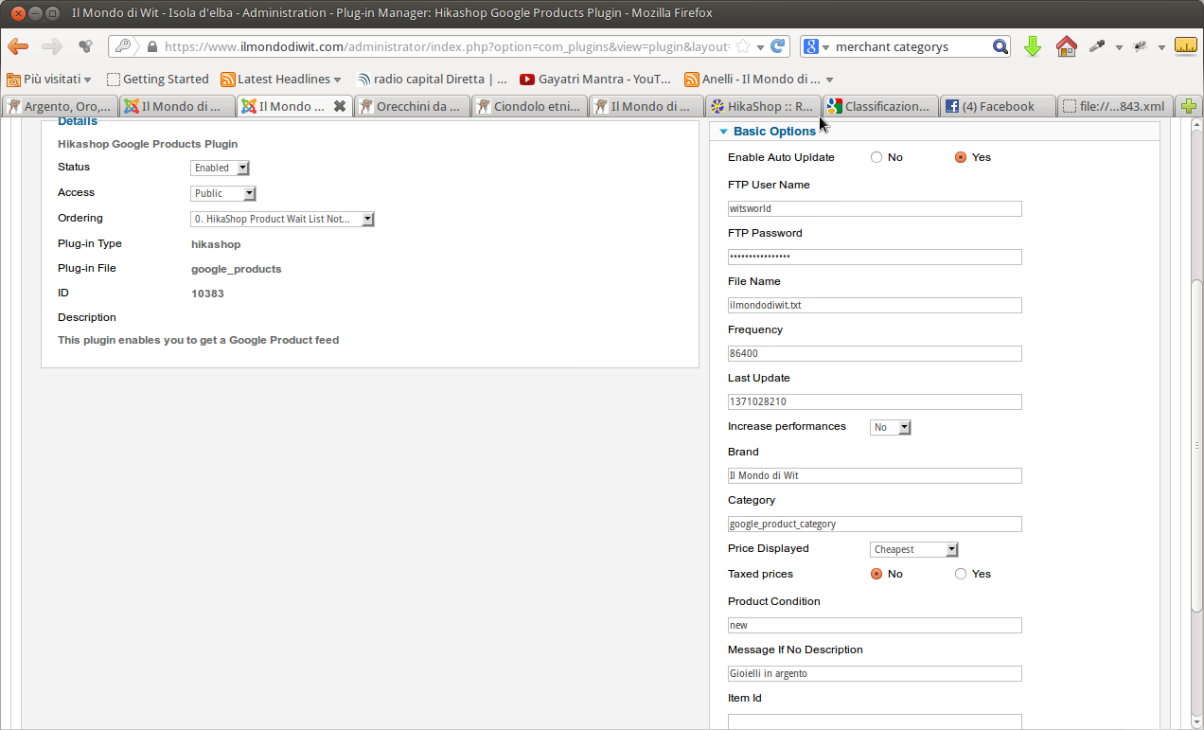1204x730 pixels.
Task: Choose No for Taxed prices
Action: 876,574
